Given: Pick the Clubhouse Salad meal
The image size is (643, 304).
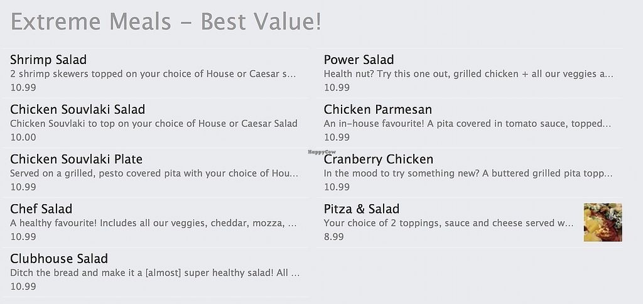Looking at the screenshot, I should 59,258.
